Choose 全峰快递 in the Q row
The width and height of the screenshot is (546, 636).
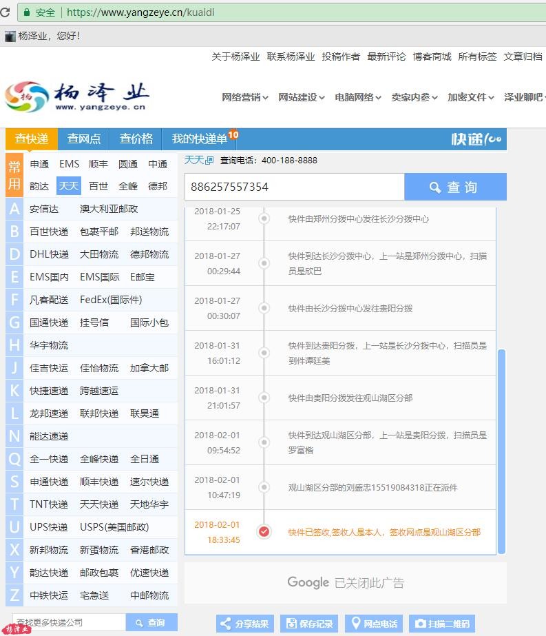pos(99,459)
